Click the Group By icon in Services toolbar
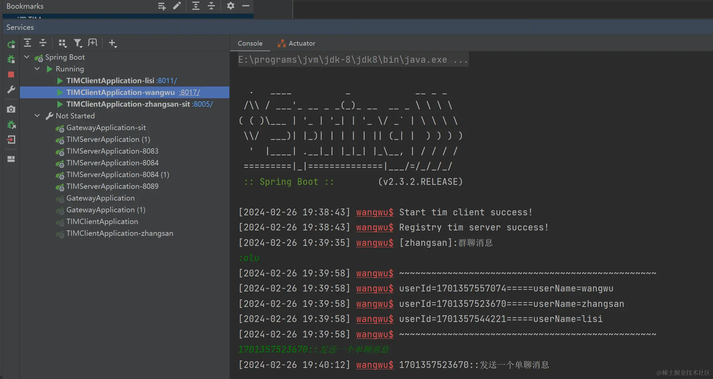This screenshot has width=713, height=379. coord(62,43)
